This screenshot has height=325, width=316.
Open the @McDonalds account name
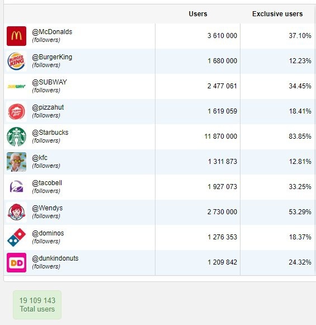(x=52, y=32)
